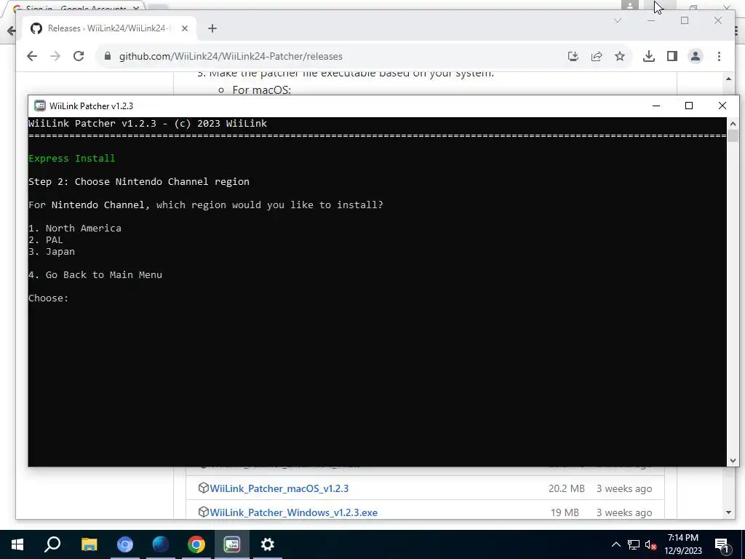Screen dimensions: 745x559
Task: Switch to Google Chrome on taskbar
Action: click(196, 544)
